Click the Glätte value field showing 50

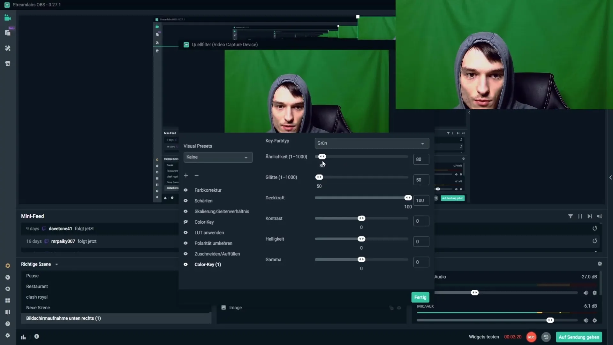tap(421, 180)
